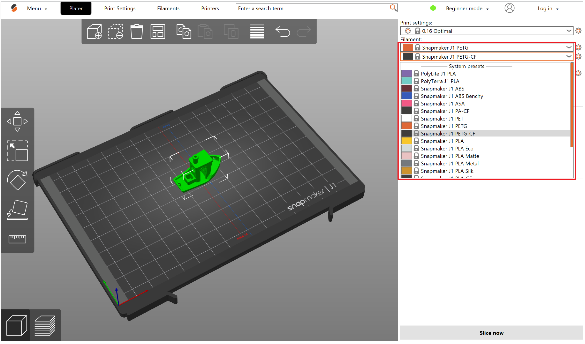Toggle Beginner mode setting

pyautogui.click(x=468, y=8)
